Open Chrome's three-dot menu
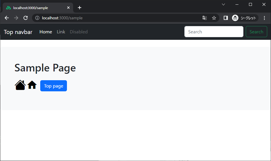 [264, 18]
